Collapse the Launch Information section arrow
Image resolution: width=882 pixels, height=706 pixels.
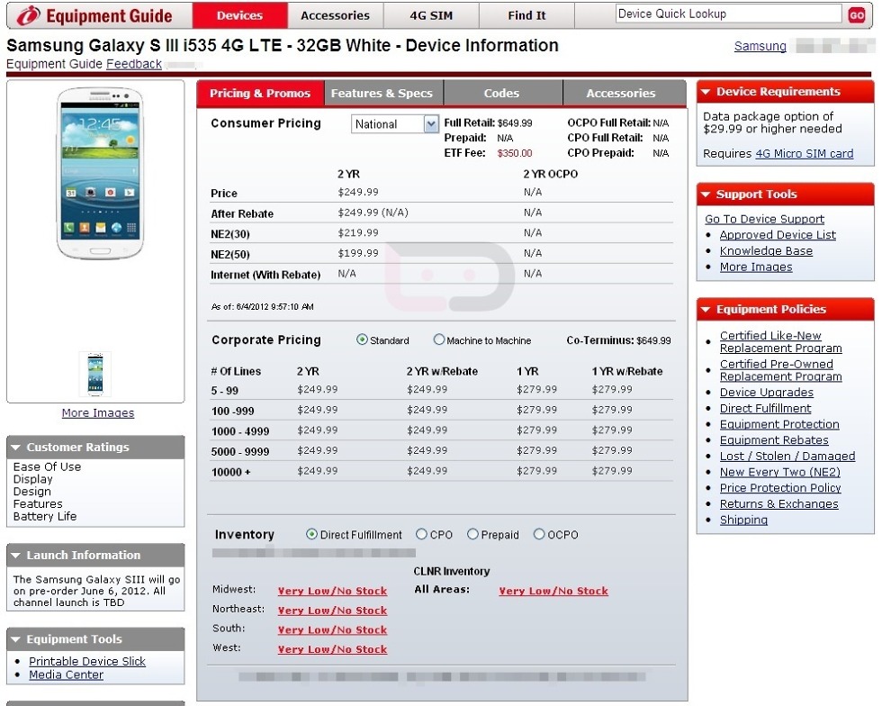point(16,556)
